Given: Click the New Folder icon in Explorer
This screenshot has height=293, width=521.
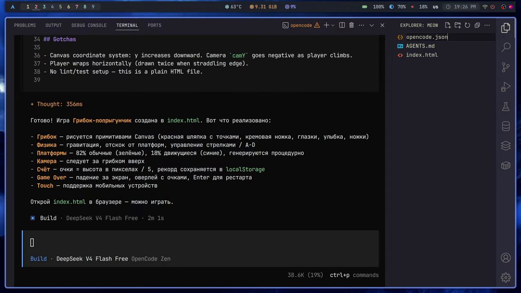Looking at the screenshot, I should 458,25.
